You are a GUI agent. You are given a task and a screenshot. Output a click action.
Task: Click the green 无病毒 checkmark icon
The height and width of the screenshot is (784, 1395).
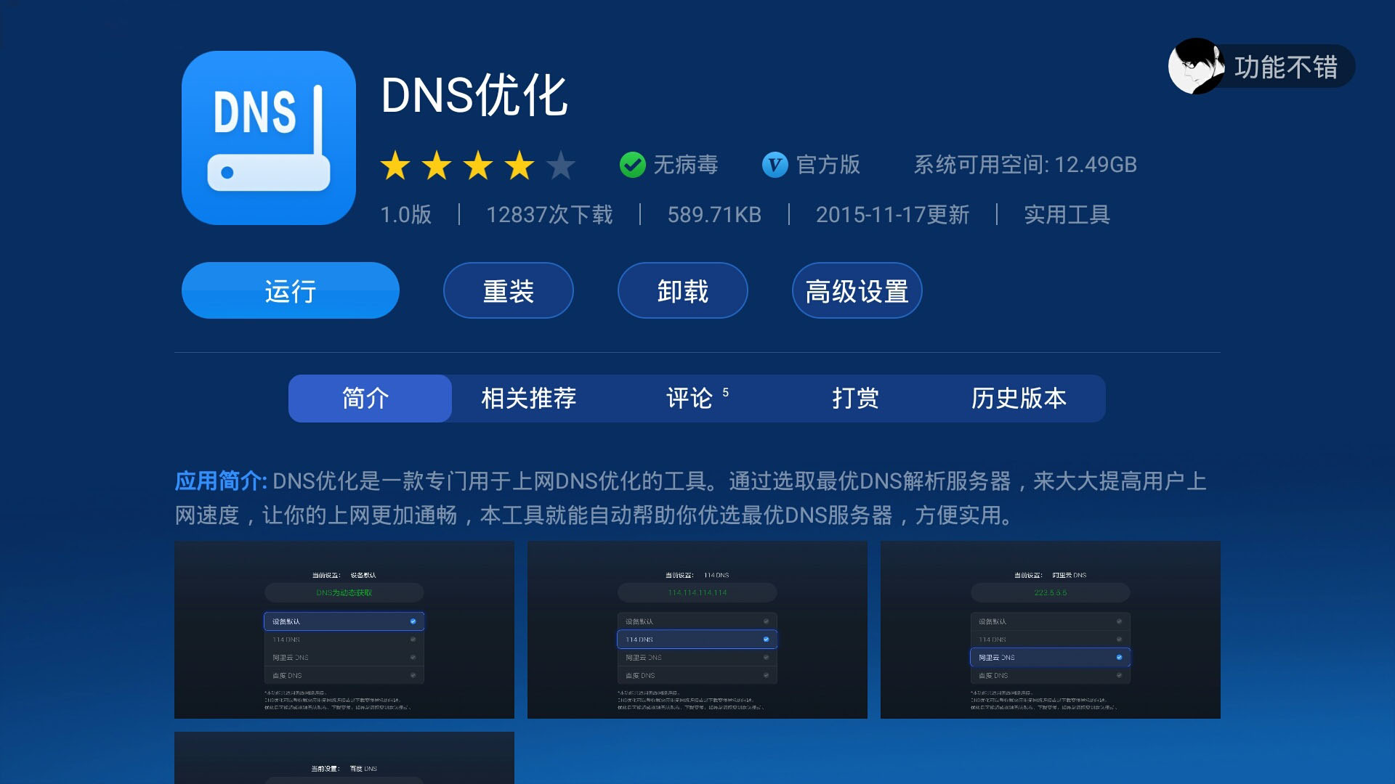(633, 165)
